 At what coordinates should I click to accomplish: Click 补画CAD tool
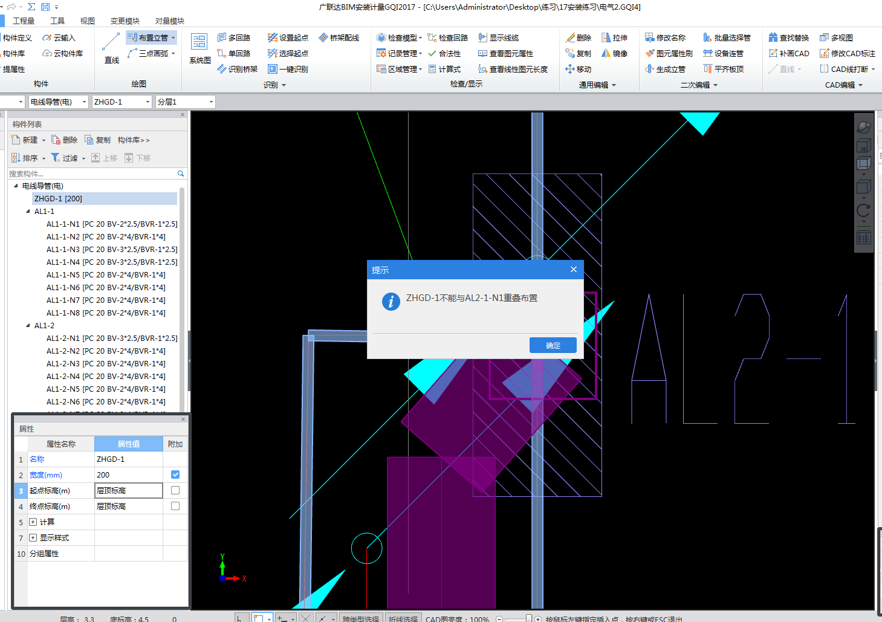coord(789,53)
